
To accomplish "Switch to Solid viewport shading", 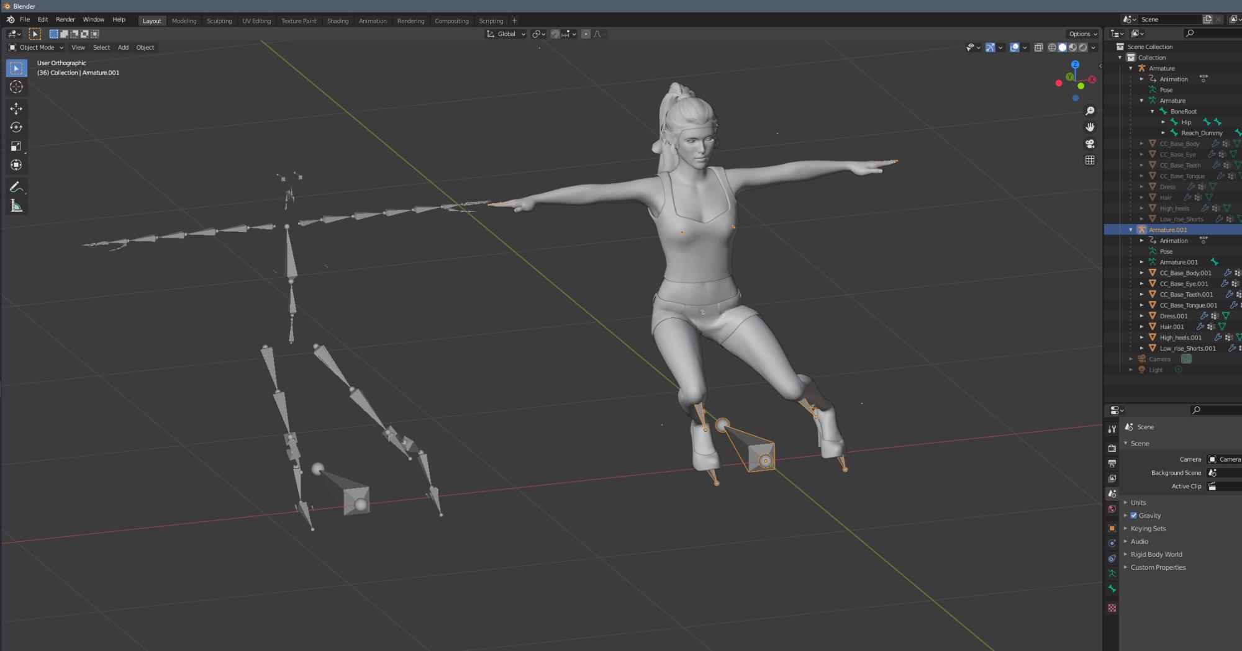I will (x=1063, y=47).
